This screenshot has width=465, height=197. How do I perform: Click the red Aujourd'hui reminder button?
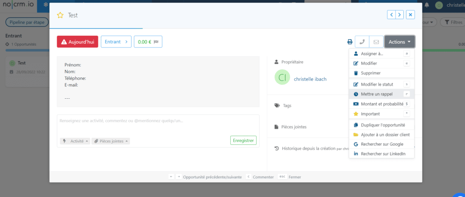coord(77,42)
